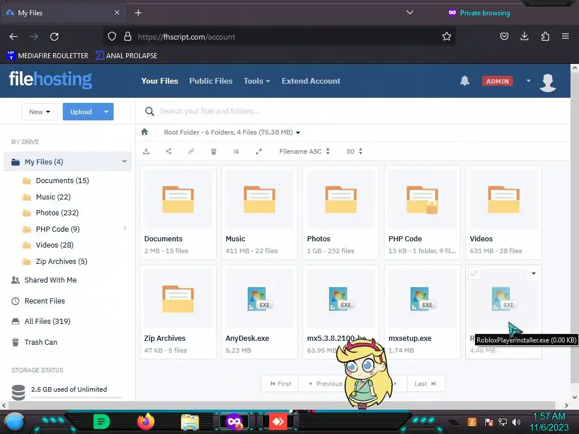579x434 pixels.
Task: Click the Save to Pocket icon
Action: (504, 36)
